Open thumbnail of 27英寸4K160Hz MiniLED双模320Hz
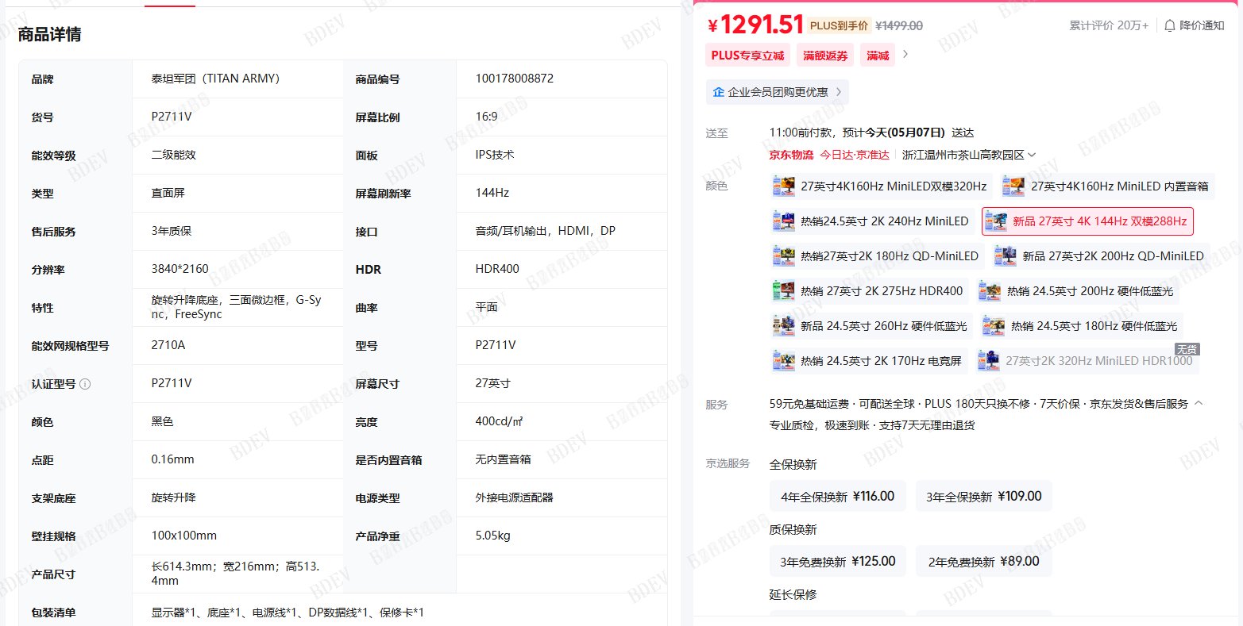Viewport: 1243px width, 626px height. 784,186
